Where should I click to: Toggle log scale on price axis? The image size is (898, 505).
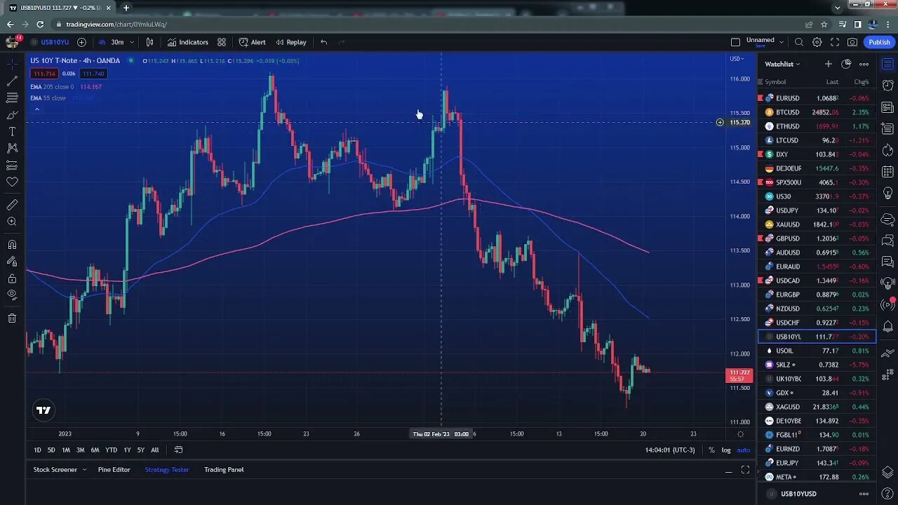pyautogui.click(x=726, y=450)
